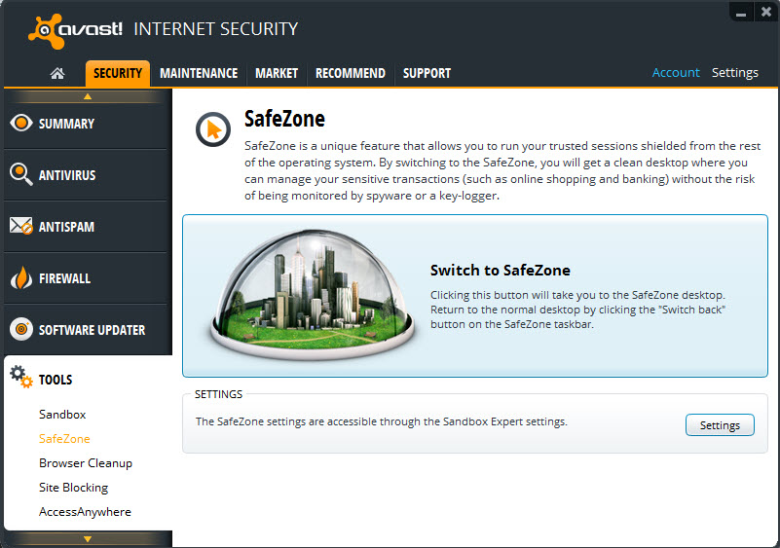Select SUMMARY in the sidebar
The width and height of the screenshot is (780, 548).
click(85, 123)
